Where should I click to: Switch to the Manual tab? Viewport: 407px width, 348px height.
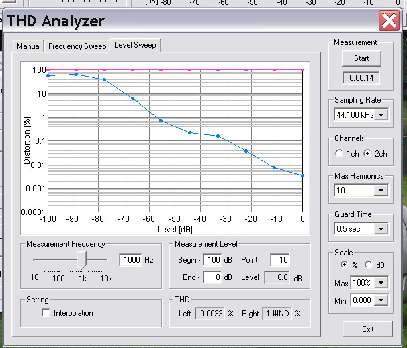pos(29,46)
